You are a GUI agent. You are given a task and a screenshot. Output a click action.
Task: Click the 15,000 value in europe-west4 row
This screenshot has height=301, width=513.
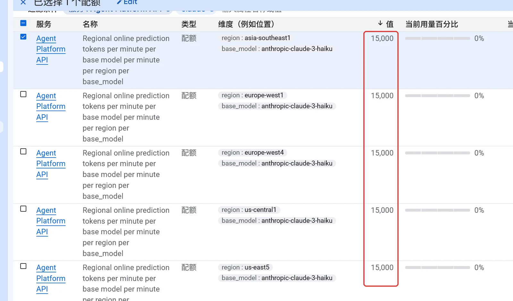coord(382,153)
